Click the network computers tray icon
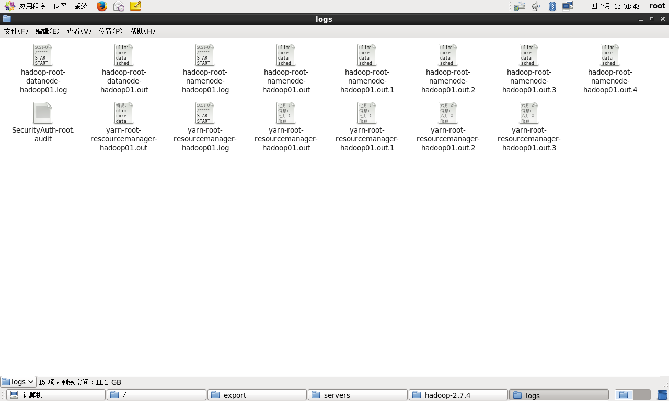669x401 pixels. pos(568,6)
